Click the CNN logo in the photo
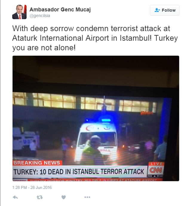 click(156, 170)
